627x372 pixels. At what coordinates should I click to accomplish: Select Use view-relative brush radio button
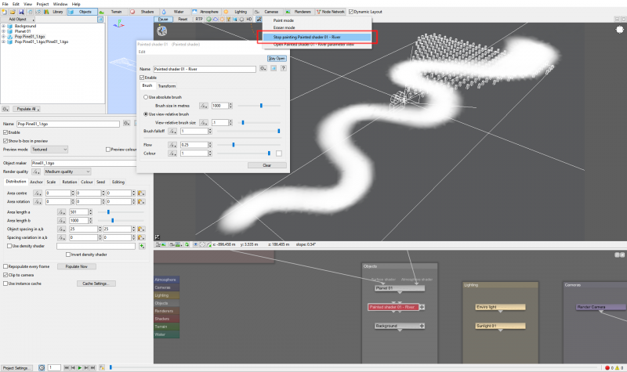click(146, 114)
